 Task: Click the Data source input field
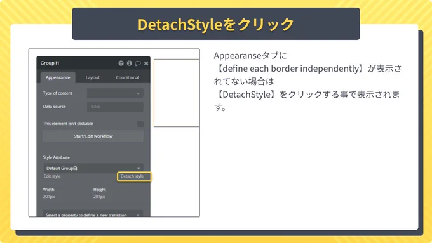115,107
